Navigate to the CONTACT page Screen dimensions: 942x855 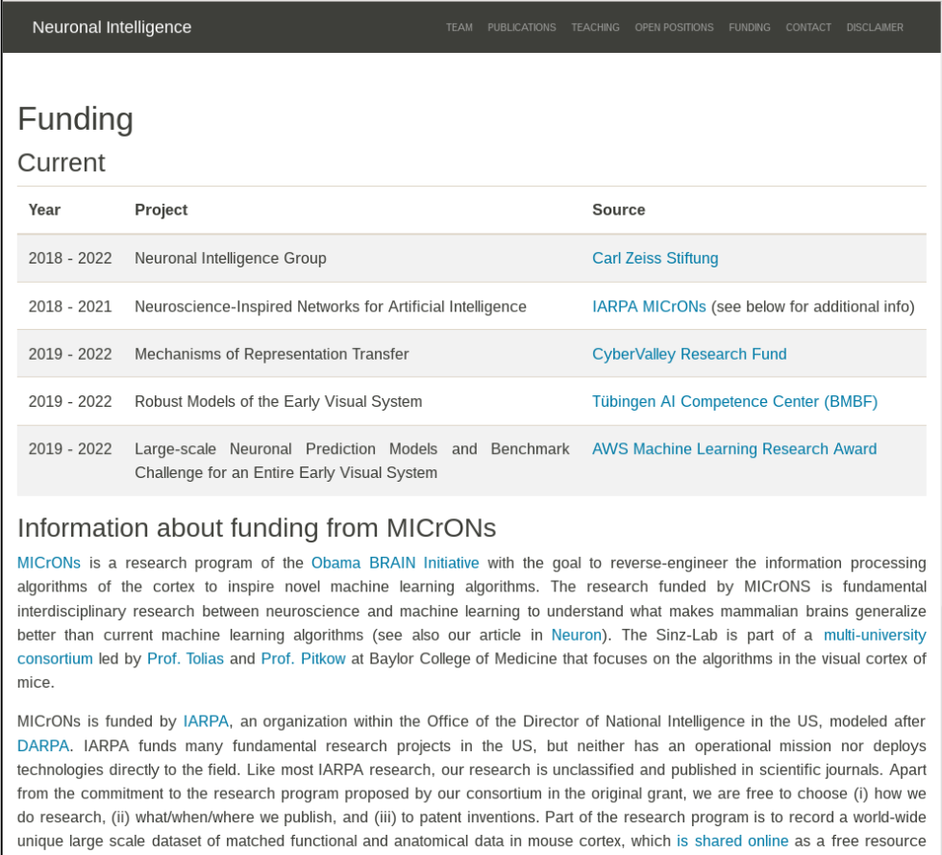coord(808,28)
